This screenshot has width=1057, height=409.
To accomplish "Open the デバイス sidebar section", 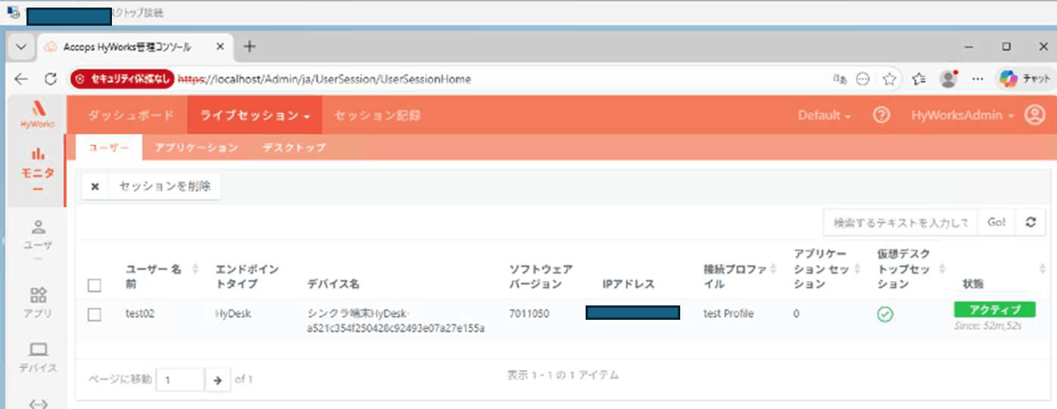I will coord(38,357).
